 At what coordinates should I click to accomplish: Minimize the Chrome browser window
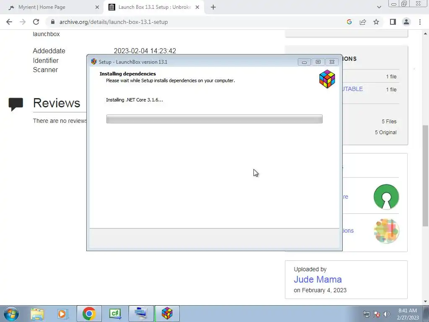click(394, 3)
